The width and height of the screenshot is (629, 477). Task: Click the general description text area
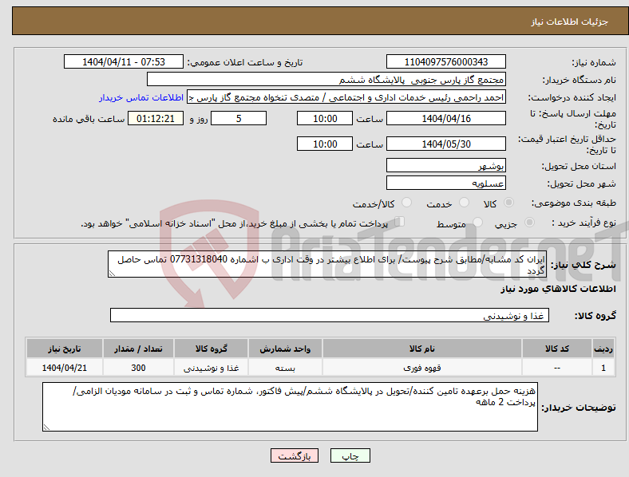click(x=327, y=264)
